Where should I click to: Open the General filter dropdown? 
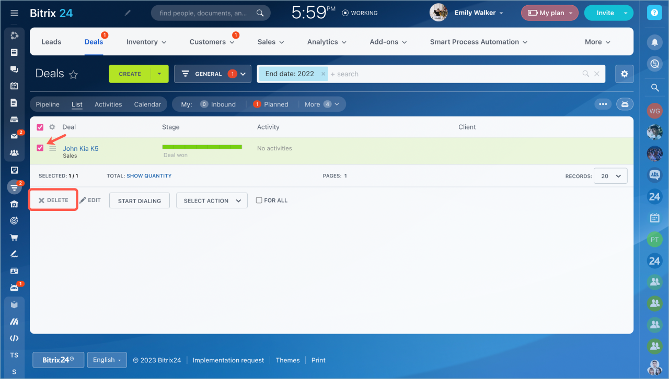tap(213, 74)
